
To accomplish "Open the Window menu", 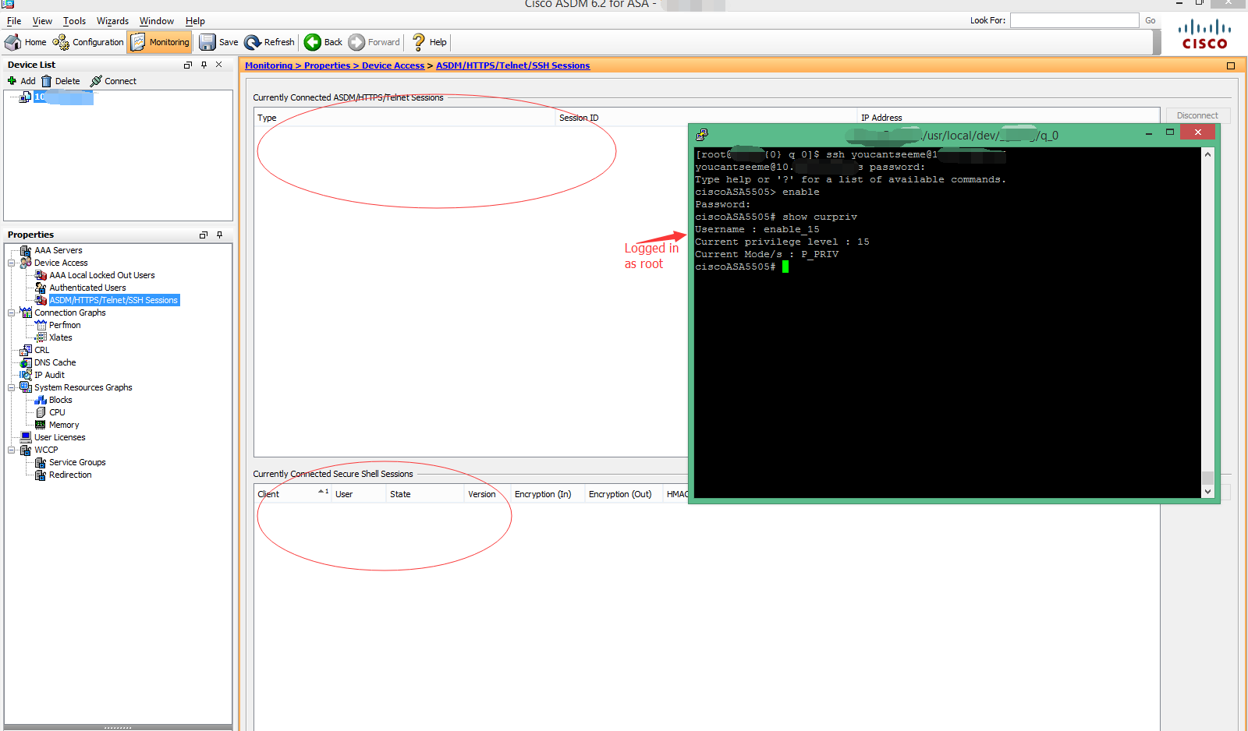I will 156,21.
